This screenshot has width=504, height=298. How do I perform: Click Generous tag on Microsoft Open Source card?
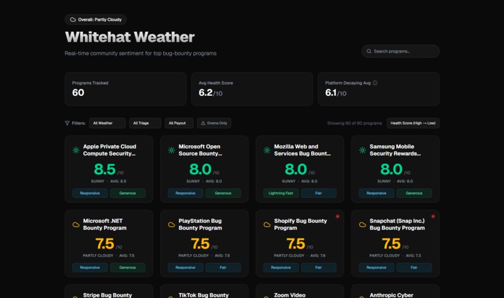click(223, 193)
